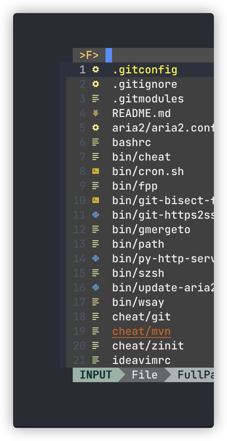This screenshot has height=441, width=227.
Task: Click the File segment in the statusline
Action: (x=144, y=375)
